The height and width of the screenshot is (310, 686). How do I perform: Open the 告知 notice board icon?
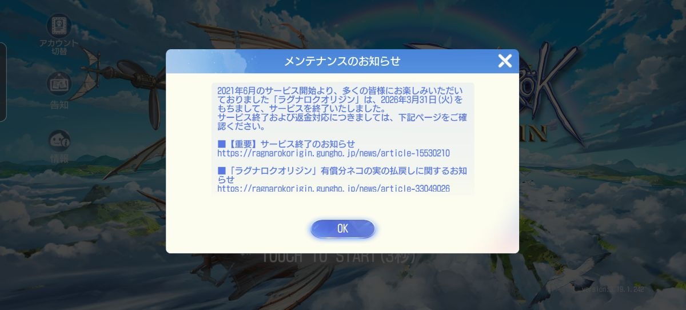click(x=58, y=84)
